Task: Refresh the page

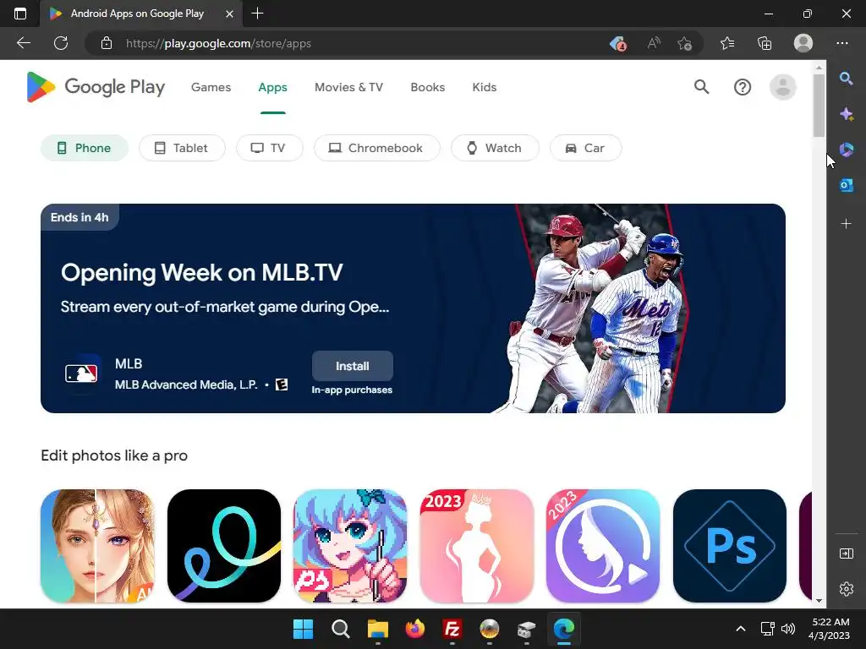Action: pyautogui.click(x=61, y=43)
